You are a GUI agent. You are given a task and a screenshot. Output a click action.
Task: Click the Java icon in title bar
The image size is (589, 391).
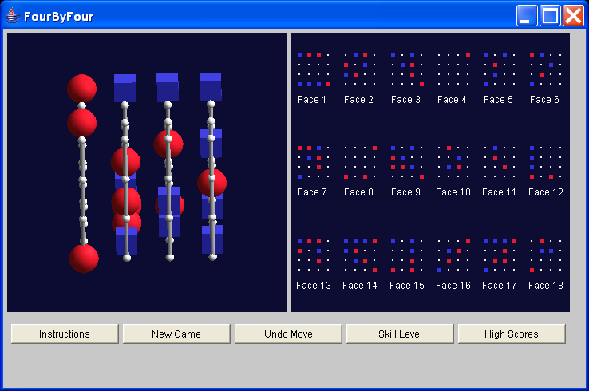click(13, 16)
